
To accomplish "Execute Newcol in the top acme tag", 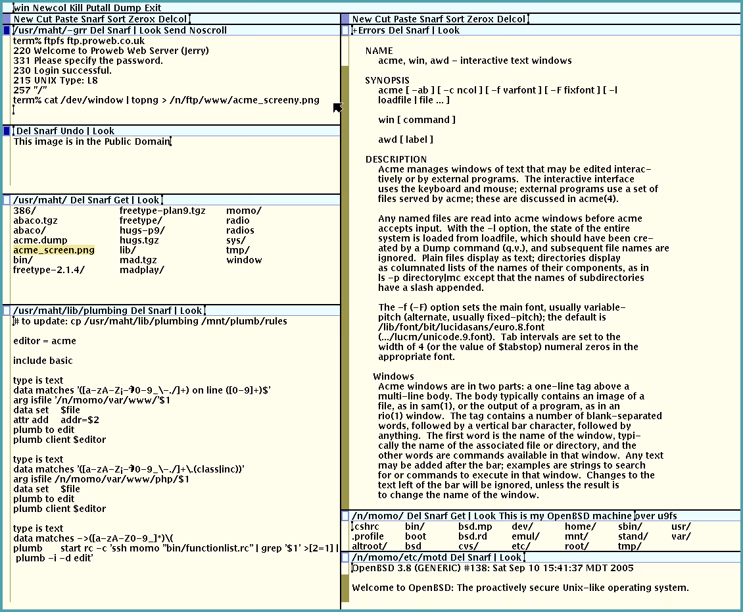I will [x=49, y=7].
